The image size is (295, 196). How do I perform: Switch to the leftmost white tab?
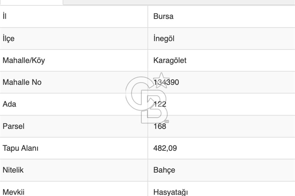point(31,2)
